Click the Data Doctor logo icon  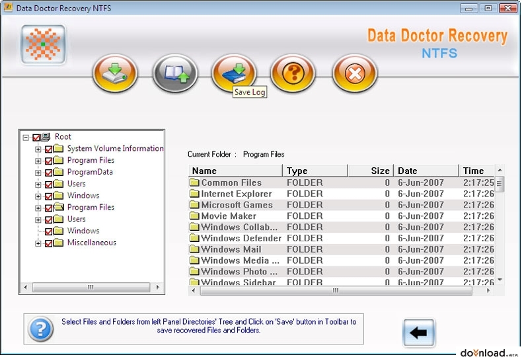(43, 44)
